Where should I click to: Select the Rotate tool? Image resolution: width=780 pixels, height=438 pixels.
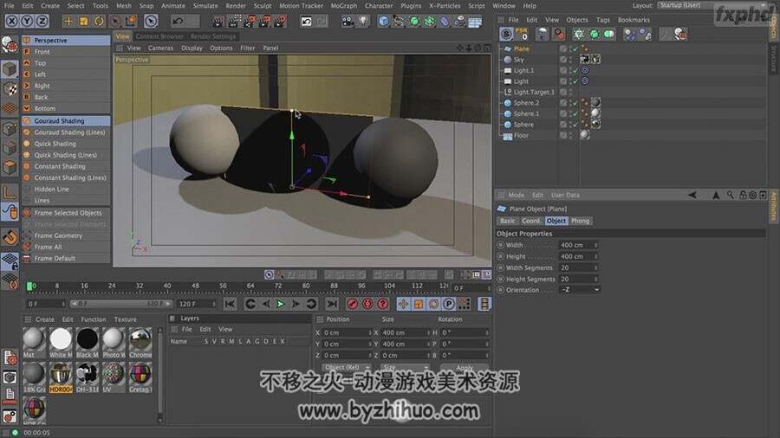click(x=99, y=22)
